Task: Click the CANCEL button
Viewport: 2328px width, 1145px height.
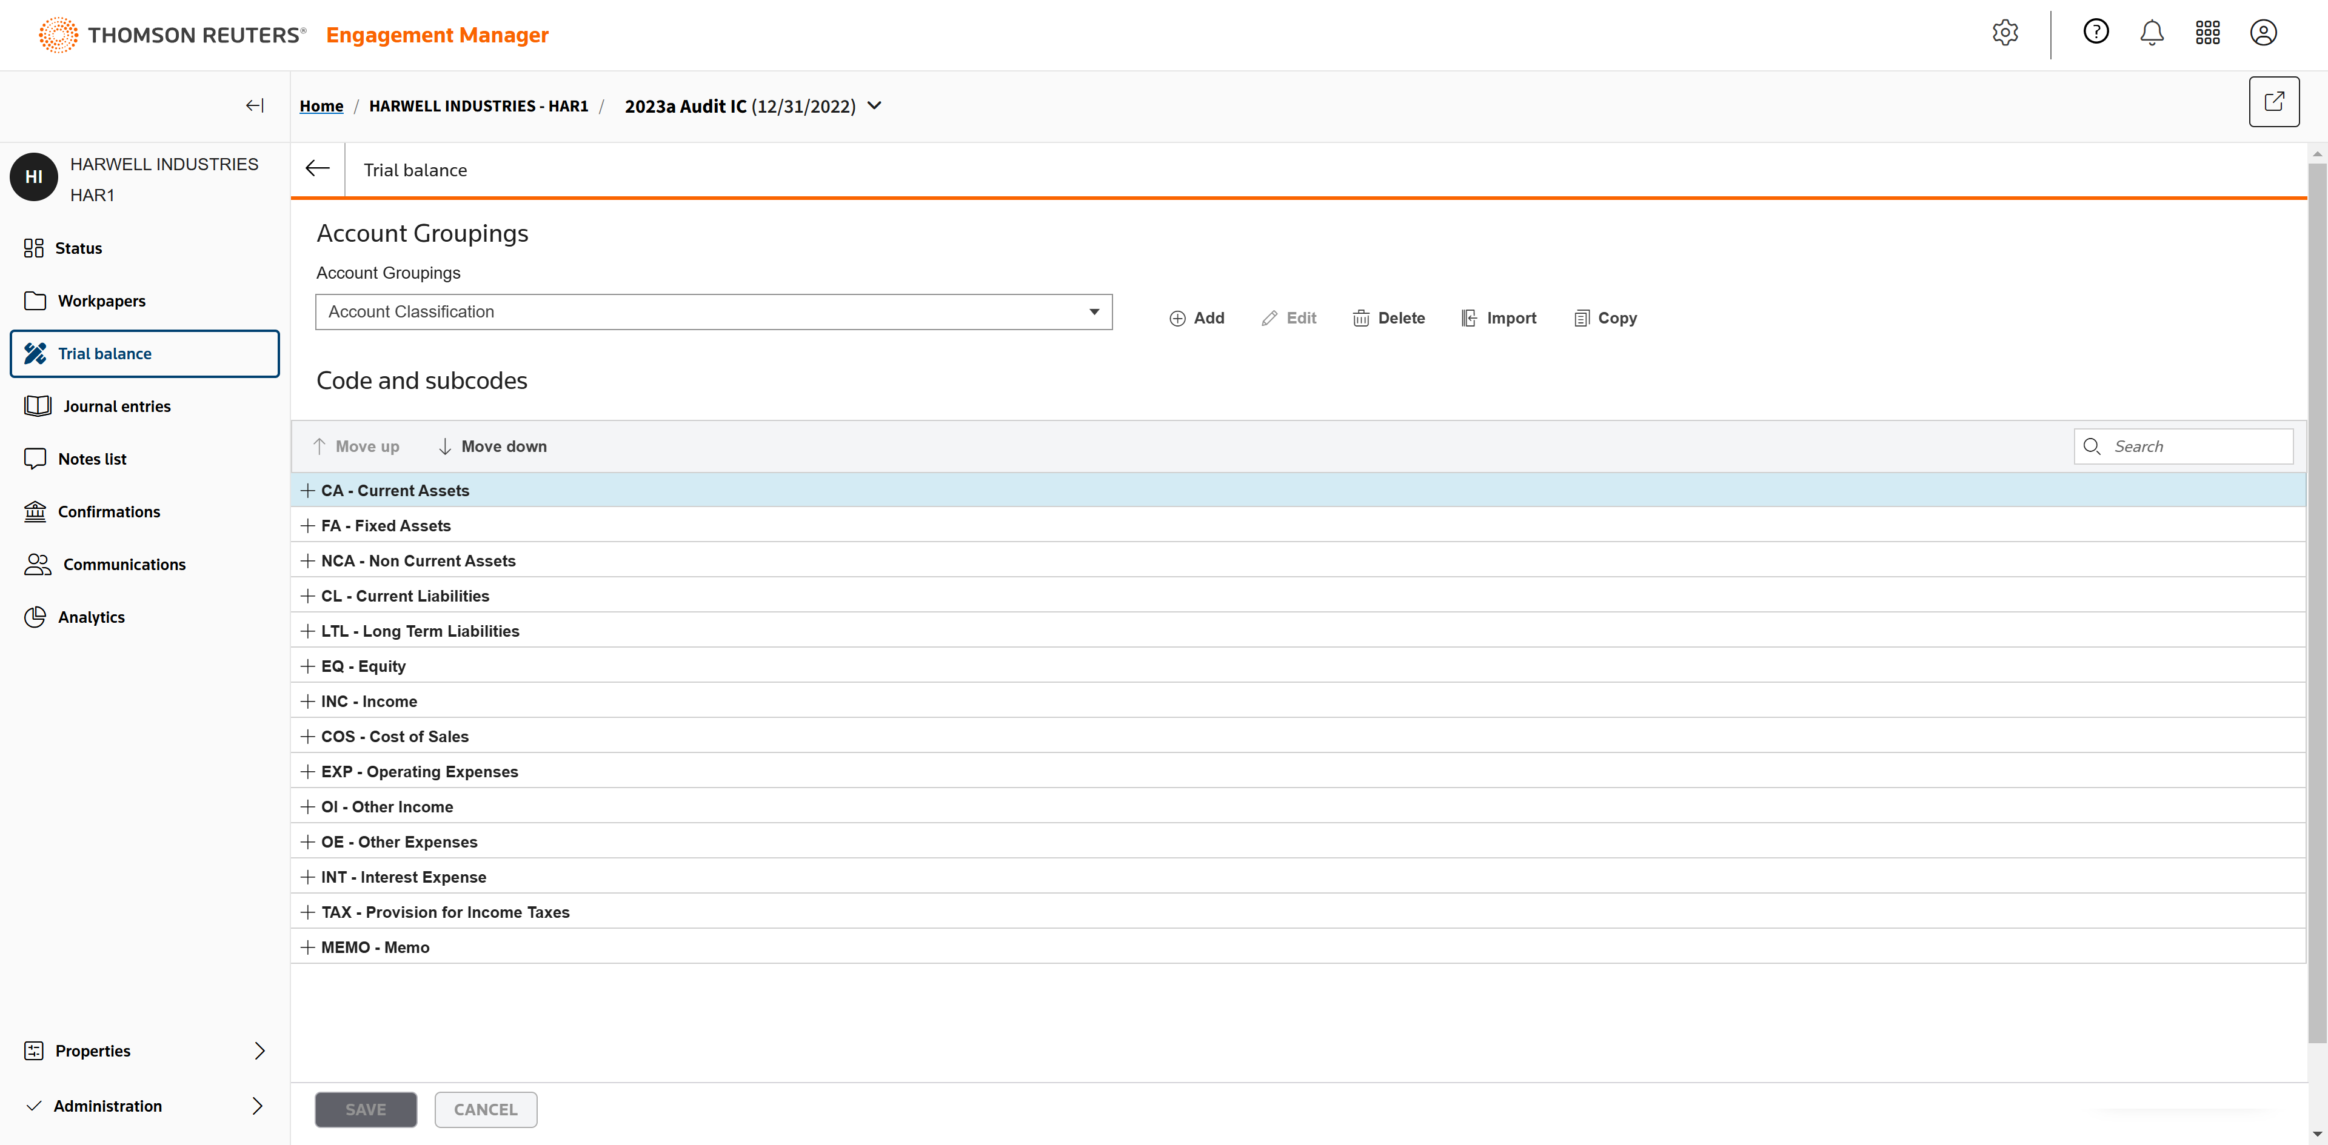Action: coord(485,1109)
